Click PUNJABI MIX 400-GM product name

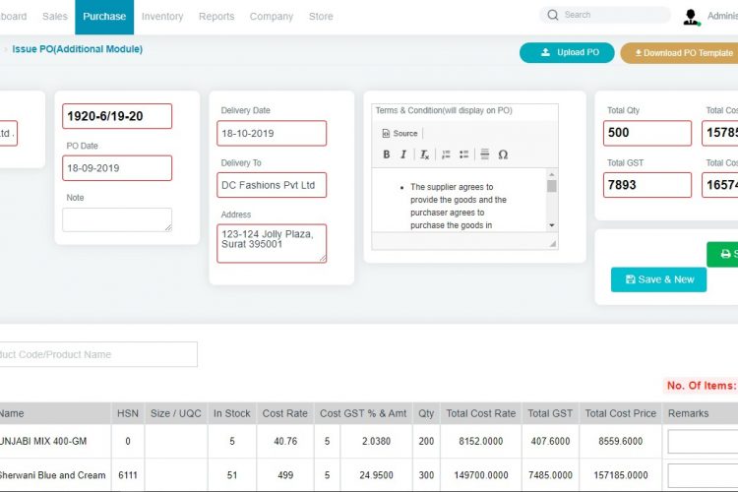click(x=43, y=441)
